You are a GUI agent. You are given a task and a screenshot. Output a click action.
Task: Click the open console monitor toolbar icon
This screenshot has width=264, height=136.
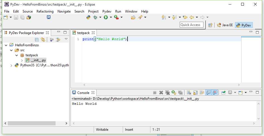[49, 17]
